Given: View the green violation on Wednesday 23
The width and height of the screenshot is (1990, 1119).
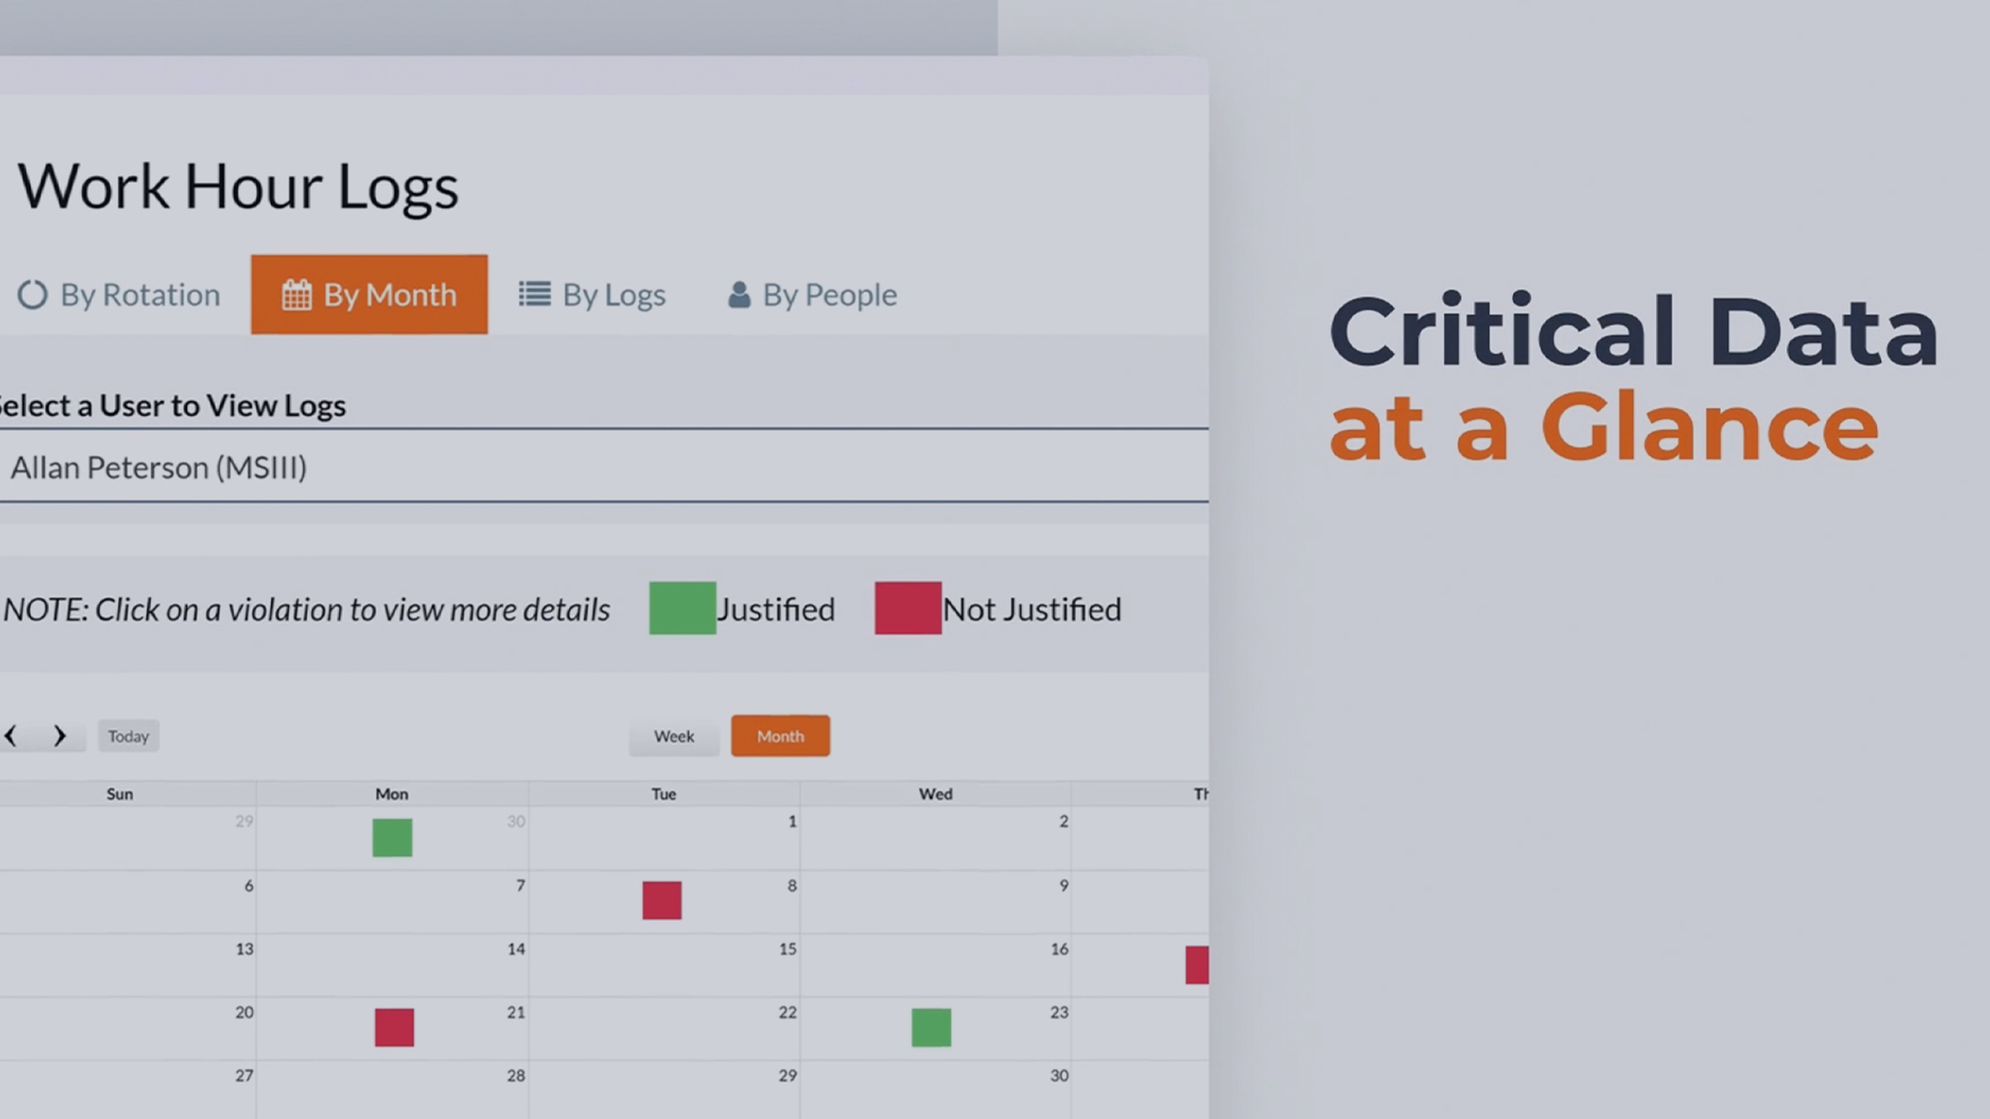Looking at the screenshot, I should 931,1027.
